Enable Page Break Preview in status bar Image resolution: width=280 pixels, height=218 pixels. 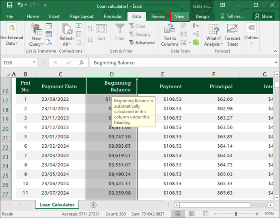(205, 214)
